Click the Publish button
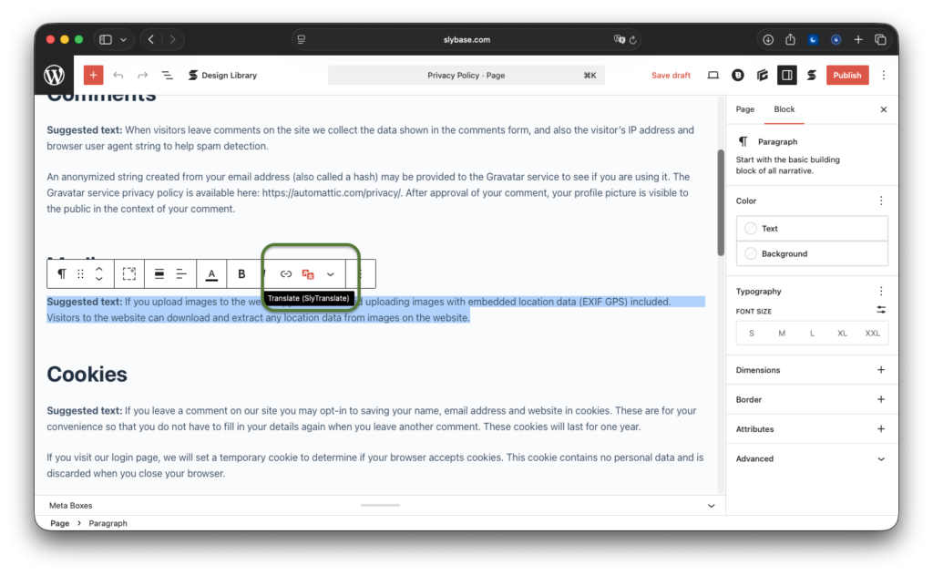Viewport: 933px width, 576px height. coord(846,76)
